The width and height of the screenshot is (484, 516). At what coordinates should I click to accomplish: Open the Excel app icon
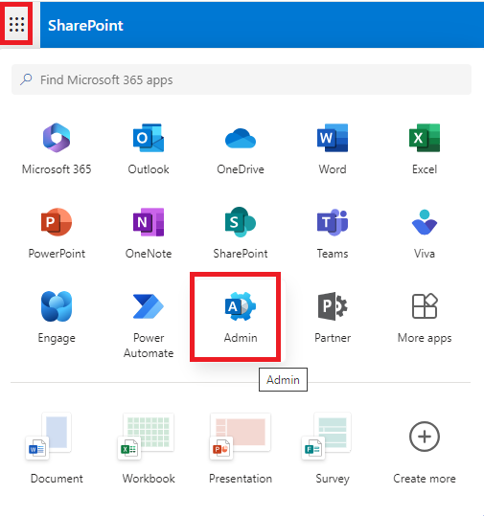(x=425, y=138)
